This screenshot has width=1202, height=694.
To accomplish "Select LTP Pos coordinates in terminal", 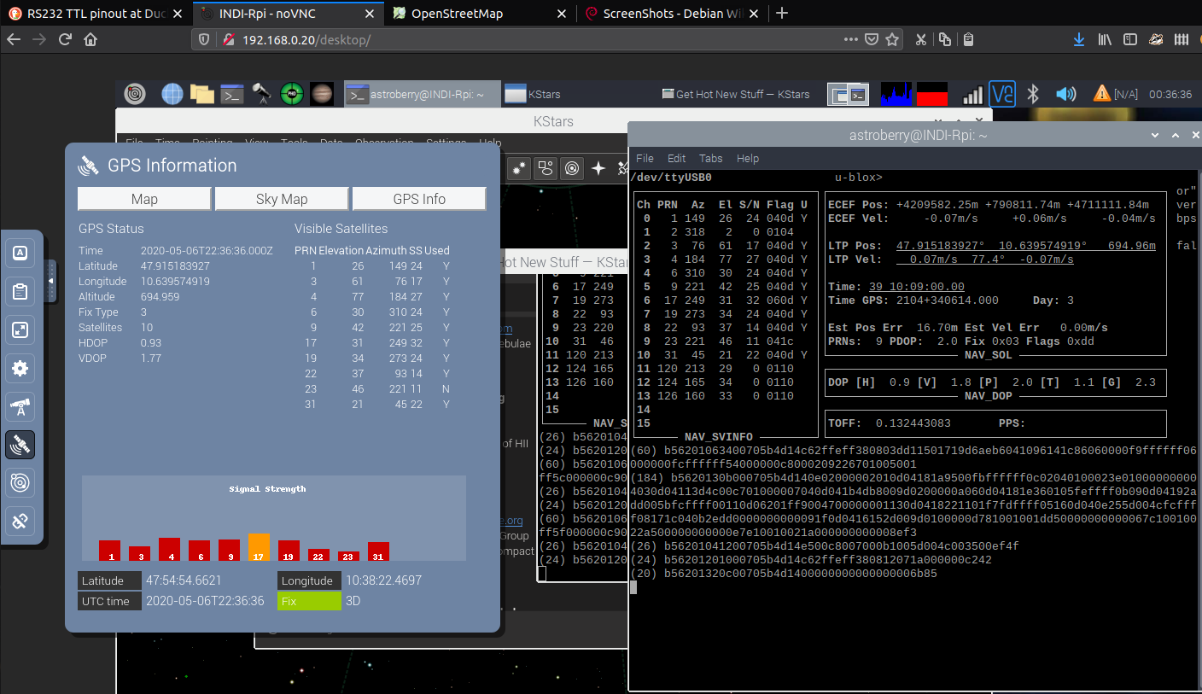I will pyautogui.click(x=1026, y=246).
